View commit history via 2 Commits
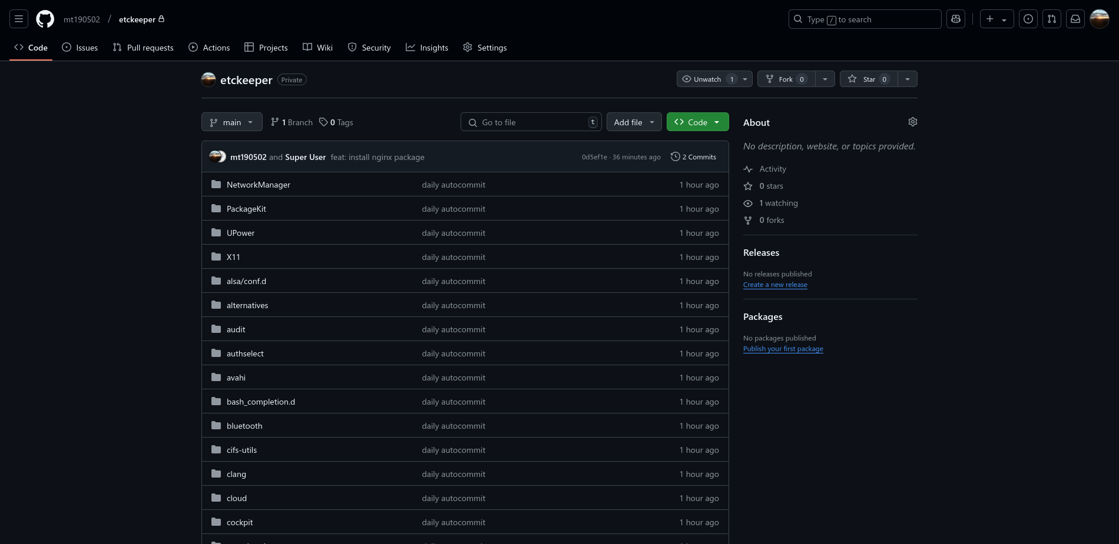Image resolution: width=1119 pixels, height=544 pixels. coord(694,157)
